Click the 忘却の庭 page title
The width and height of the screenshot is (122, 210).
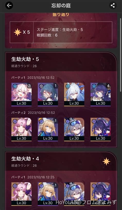click(61, 5)
